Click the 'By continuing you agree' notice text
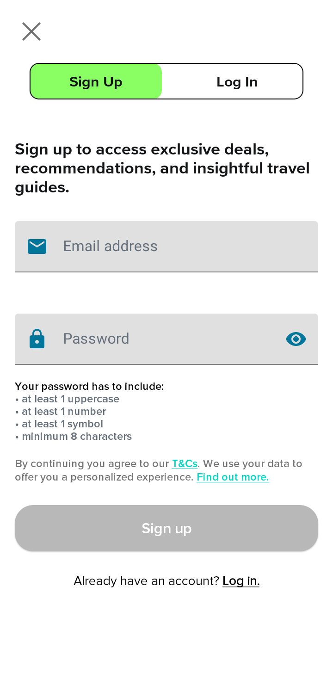This screenshot has width=333, height=697. click(159, 470)
